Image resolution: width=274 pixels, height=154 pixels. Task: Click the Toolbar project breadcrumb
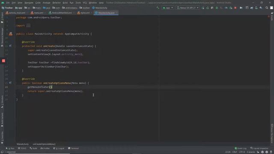pyautogui.click(x=7, y=8)
